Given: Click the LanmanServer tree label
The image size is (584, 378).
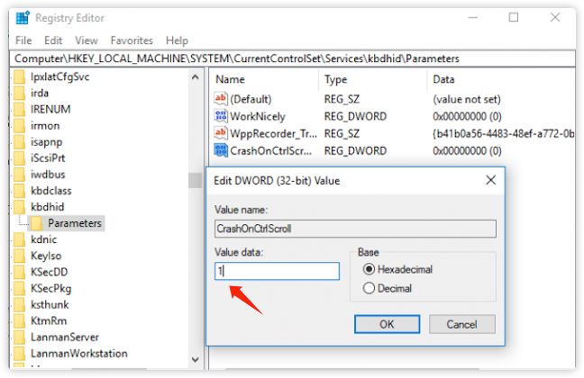Looking at the screenshot, I should (65, 337).
